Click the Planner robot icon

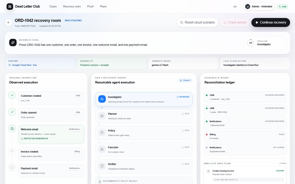pyautogui.click(x=102, y=116)
